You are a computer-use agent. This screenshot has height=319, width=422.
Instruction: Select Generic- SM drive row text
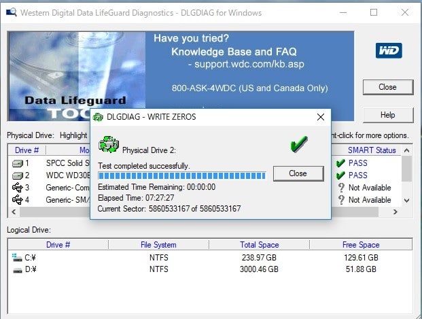(67, 200)
